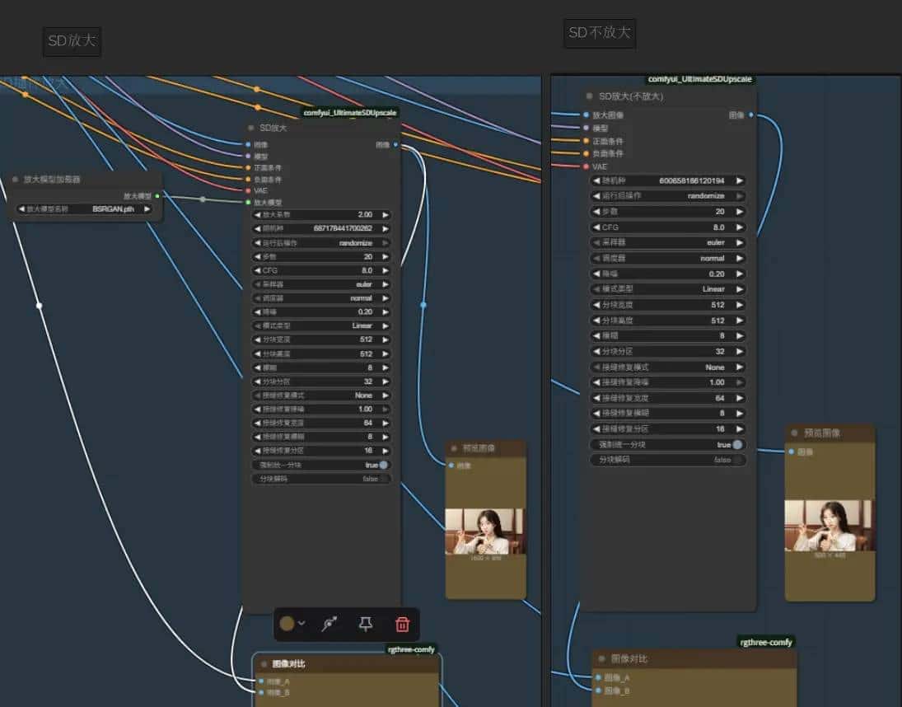The image size is (902, 707).
Task: Click the VAE input port on SD放大(不放大)
Action: pyautogui.click(x=586, y=166)
